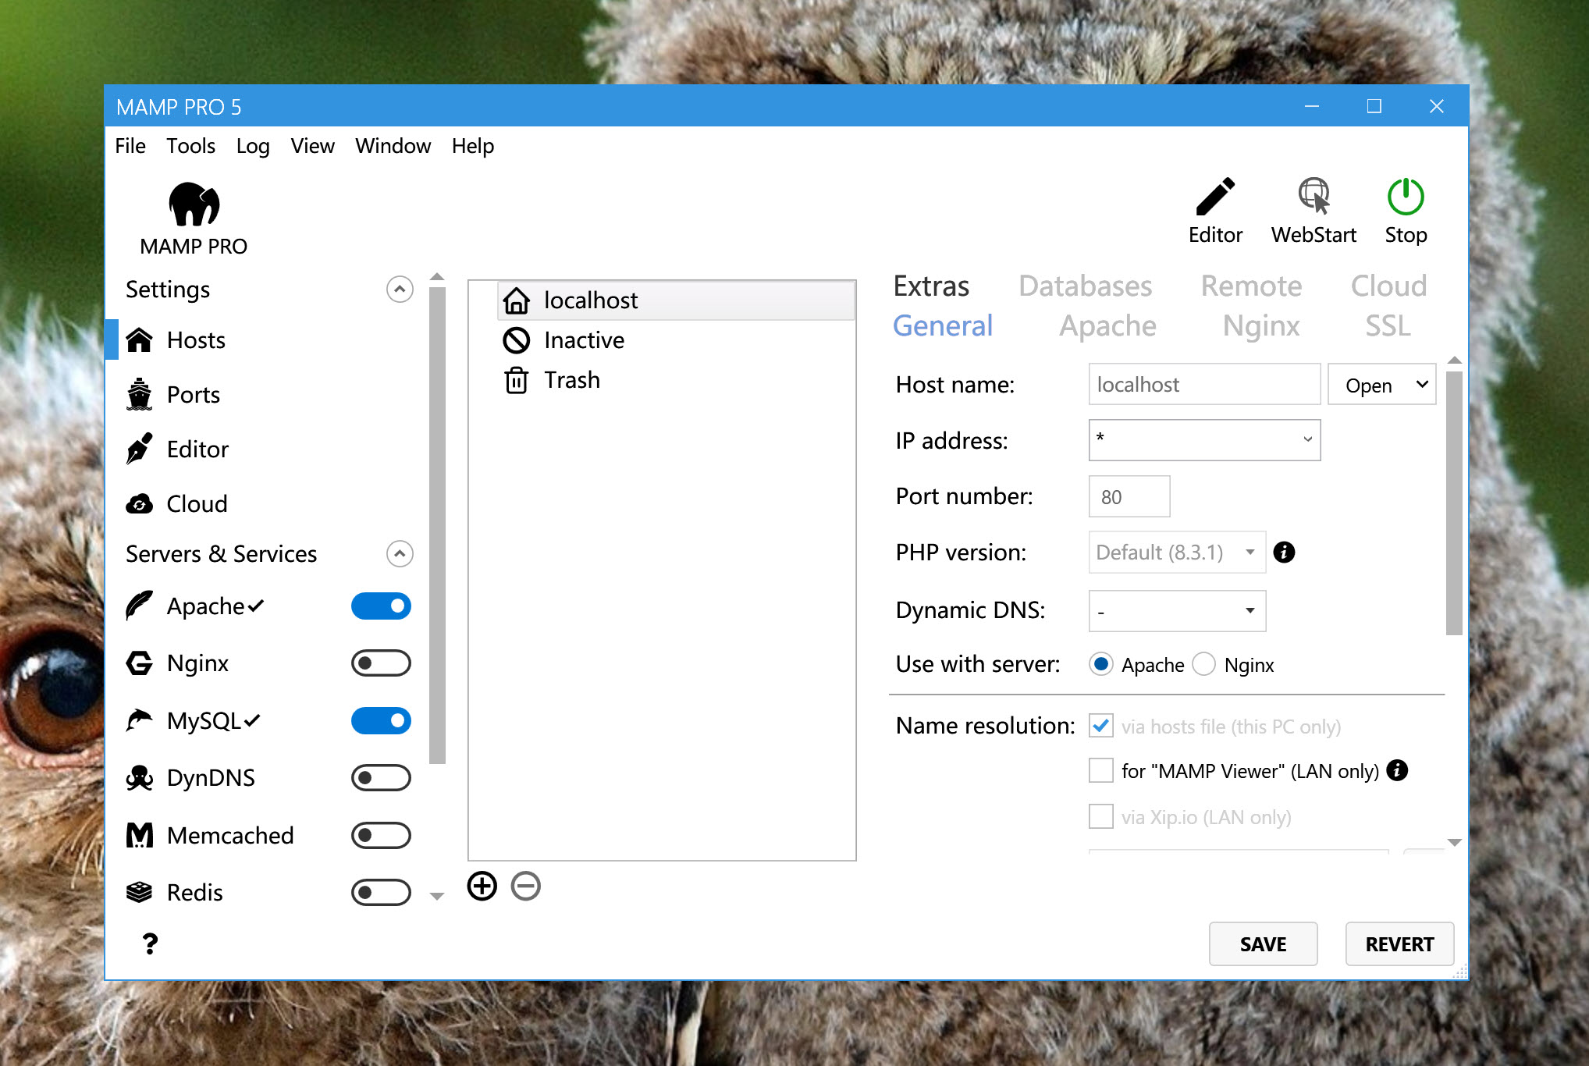This screenshot has height=1066, width=1589.
Task: Turn off the Apache server toggle
Action: click(x=381, y=606)
